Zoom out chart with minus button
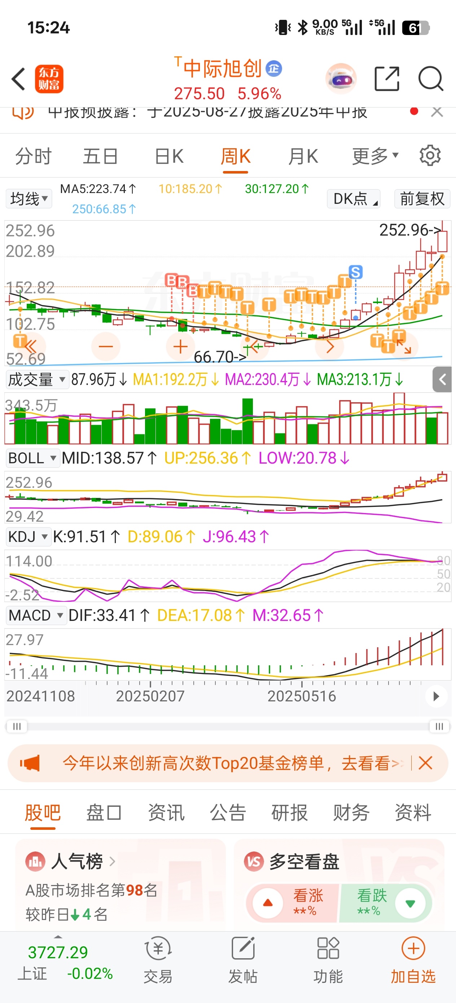 pyautogui.click(x=106, y=346)
